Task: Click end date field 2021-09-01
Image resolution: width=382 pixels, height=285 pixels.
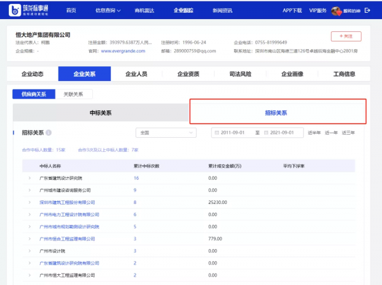Action: coord(282,133)
